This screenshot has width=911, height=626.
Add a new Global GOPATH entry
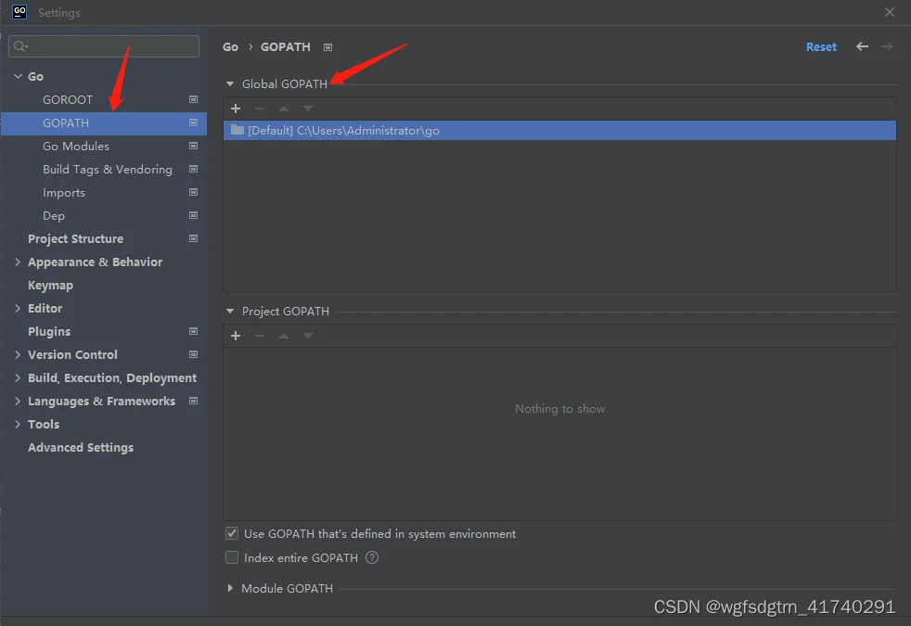(236, 109)
